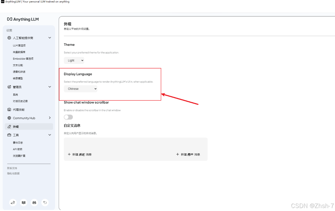Click the admin user icon
The width and height of the screenshot is (335, 211).
point(9,87)
